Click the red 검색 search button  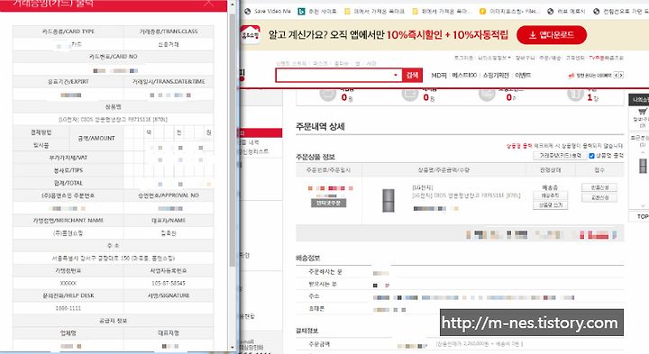412,76
